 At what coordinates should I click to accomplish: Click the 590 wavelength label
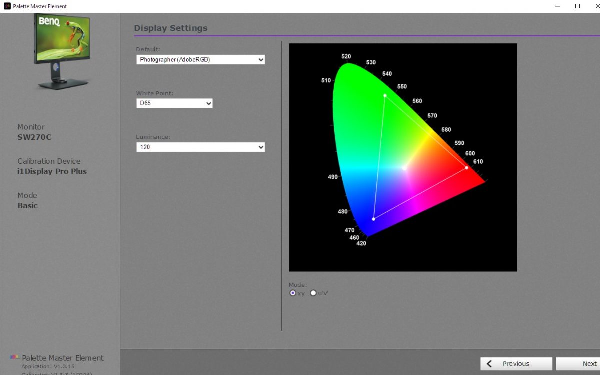[x=459, y=143]
